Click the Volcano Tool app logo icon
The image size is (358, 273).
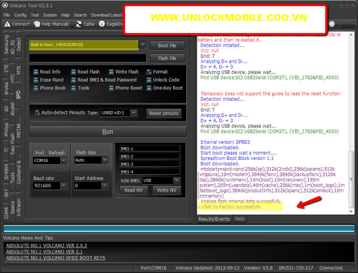point(5,5)
